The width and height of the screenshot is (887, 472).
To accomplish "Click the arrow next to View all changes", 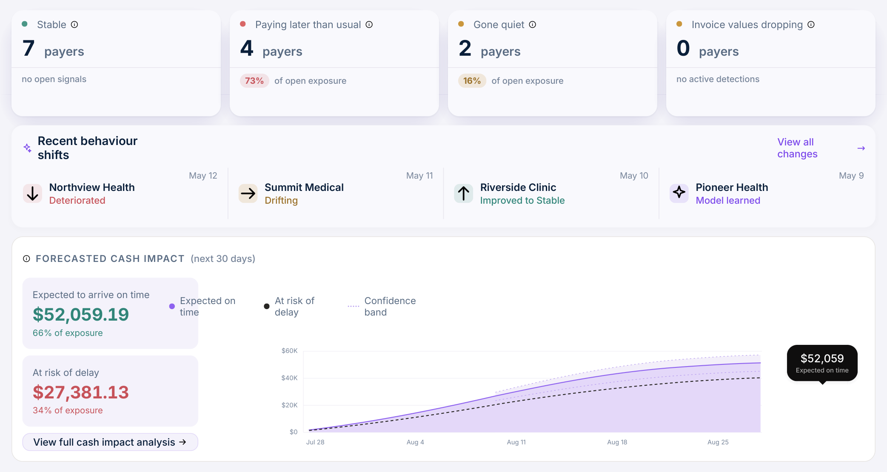I will 861,148.
